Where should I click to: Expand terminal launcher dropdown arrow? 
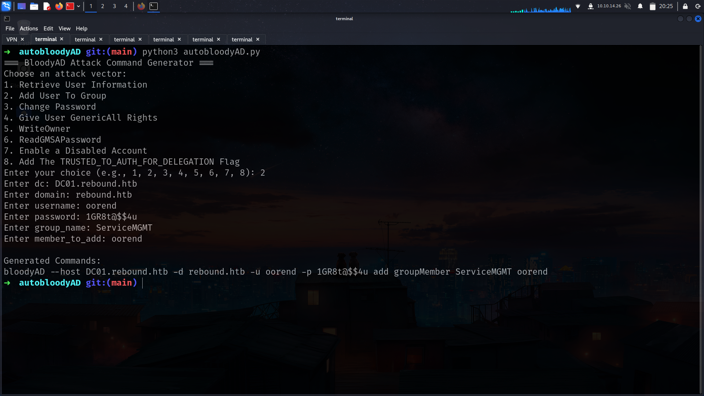point(78,6)
